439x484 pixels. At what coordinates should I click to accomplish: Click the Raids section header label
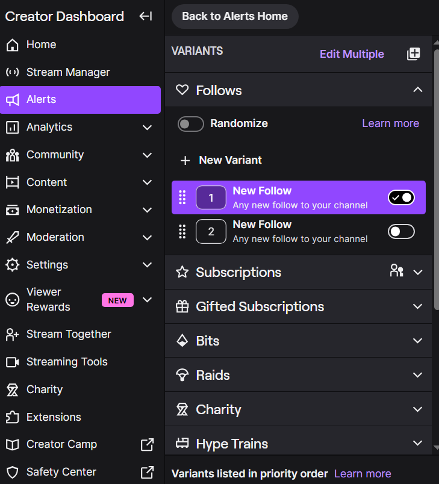point(213,376)
